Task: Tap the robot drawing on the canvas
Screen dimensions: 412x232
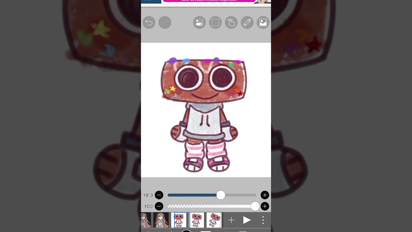Action: click(204, 114)
